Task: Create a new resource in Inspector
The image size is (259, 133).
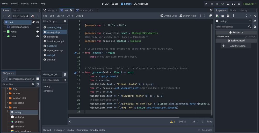Action: pyautogui.click(x=217, y=16)
